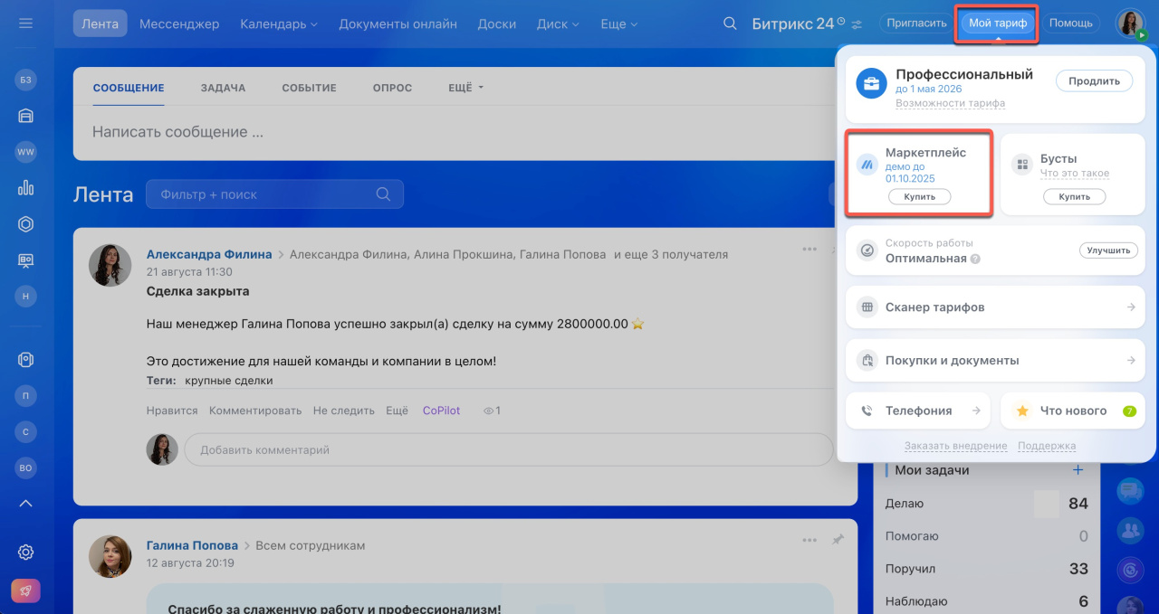Click the Фильтр + поиск field
Image resolution: width=1159 pixels, height=614 pixels.
[274, 194]
